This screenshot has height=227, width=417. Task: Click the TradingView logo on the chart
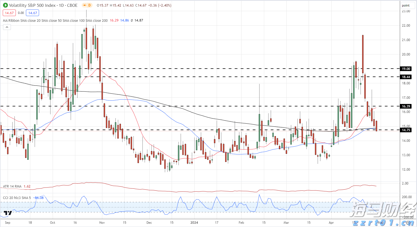click(8, 213)
